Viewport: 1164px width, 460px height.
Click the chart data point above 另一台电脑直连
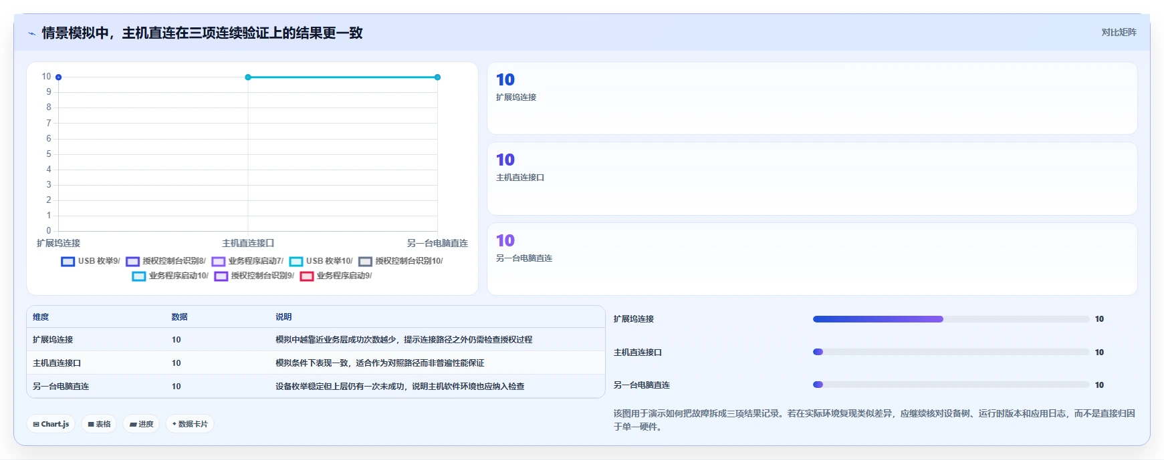click(x=437, y=77)
